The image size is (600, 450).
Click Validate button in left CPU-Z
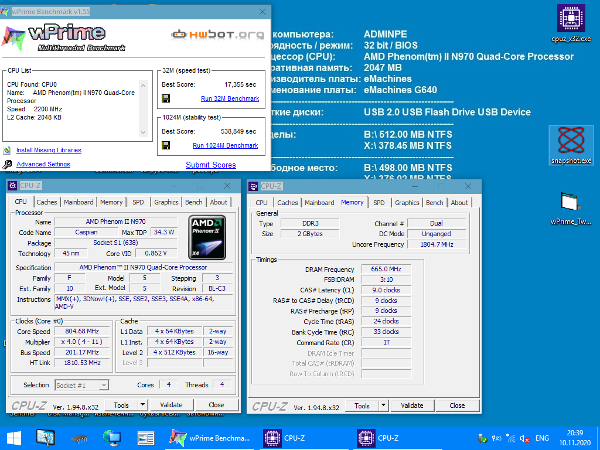(172, 405)
